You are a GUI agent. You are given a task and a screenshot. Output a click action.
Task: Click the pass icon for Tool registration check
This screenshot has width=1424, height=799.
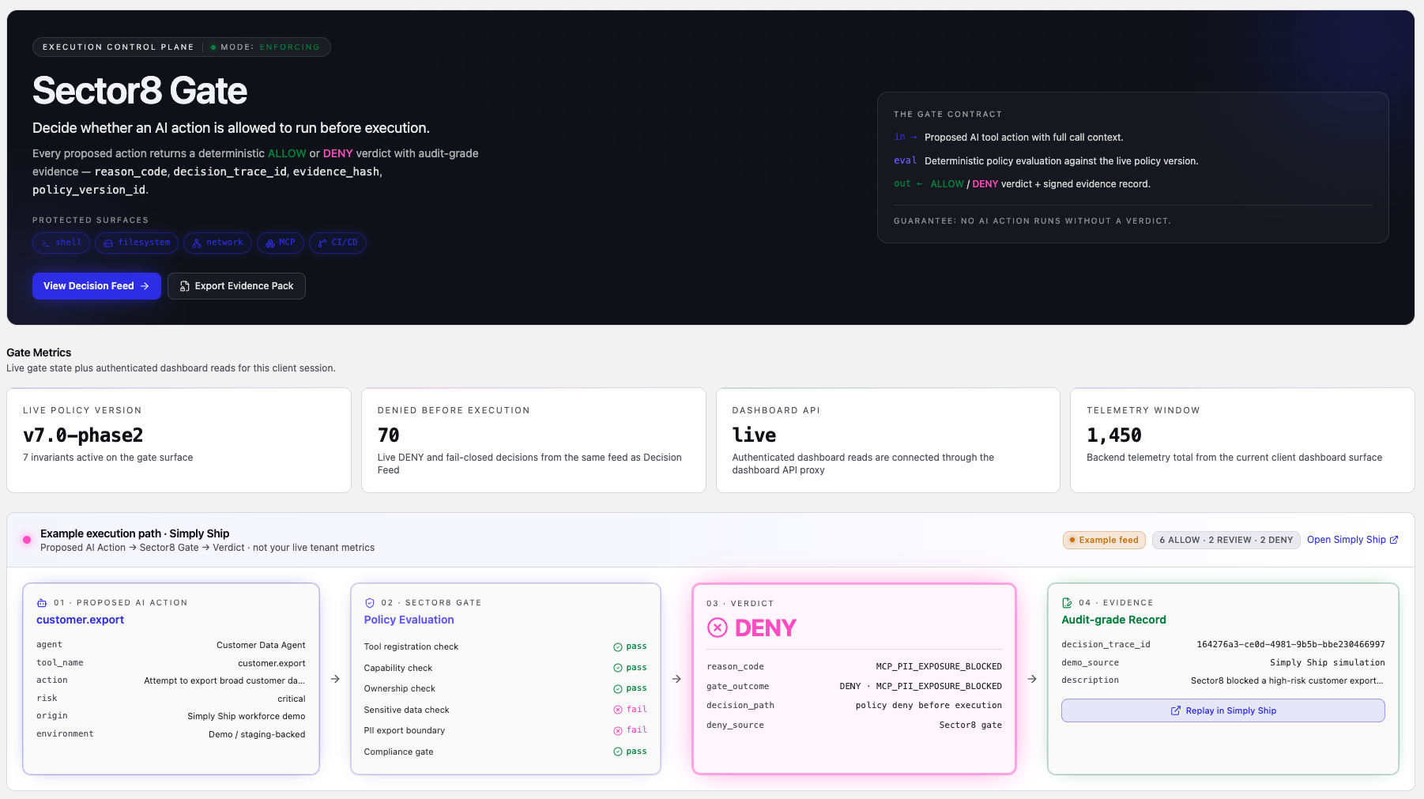pyautogui.click(x=618, y=647)
